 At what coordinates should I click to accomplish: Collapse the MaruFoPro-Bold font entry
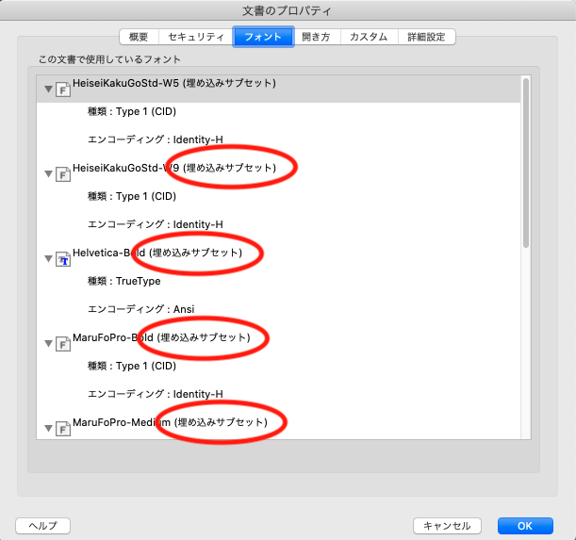pyautogui.click(x=48, y=343)
